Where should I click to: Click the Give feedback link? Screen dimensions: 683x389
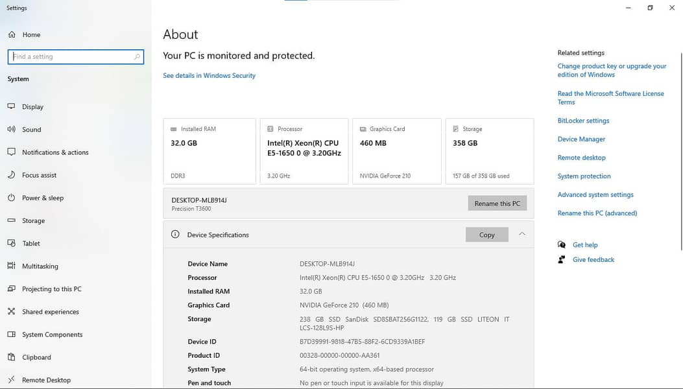click(x=593, y=259)
